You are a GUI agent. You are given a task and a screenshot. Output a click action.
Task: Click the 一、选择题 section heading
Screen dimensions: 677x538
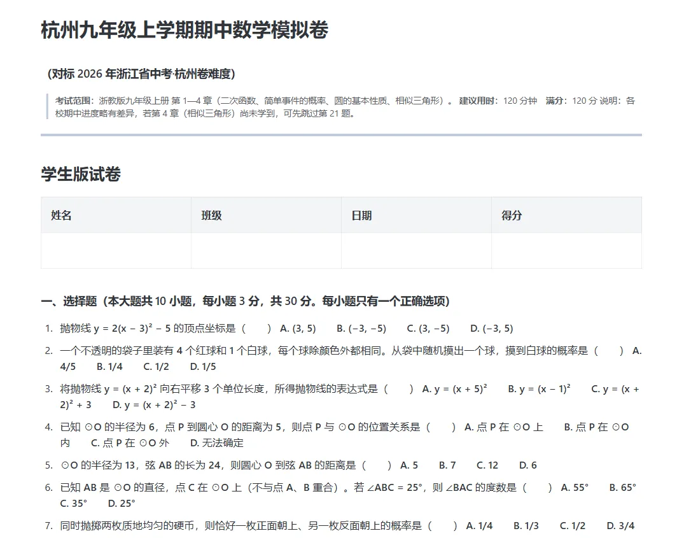(245, 301)
